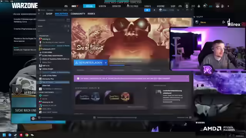
Task: Click the download progress bar at bottom
Action: click(117, 118)
